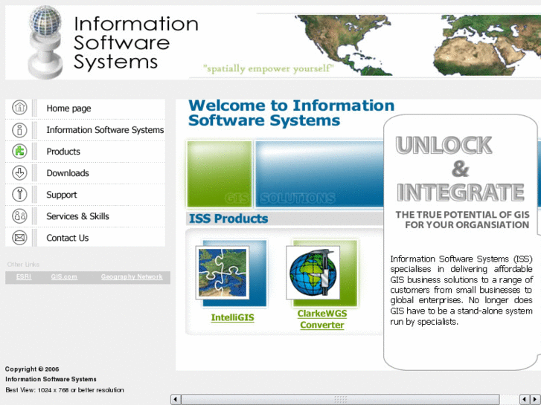This screenshot has width=541, height=405.
Task: Open the IntelliGIS product link
Action: pos(232,317)
